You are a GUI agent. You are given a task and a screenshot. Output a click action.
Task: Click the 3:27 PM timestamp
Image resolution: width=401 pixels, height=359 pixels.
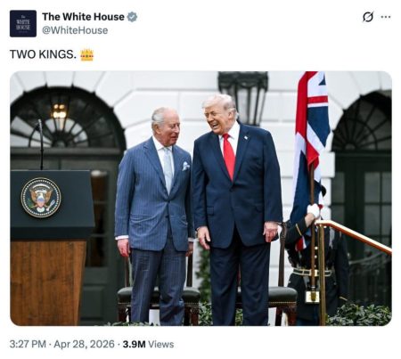pyautogui.click(x=28, y=345)
